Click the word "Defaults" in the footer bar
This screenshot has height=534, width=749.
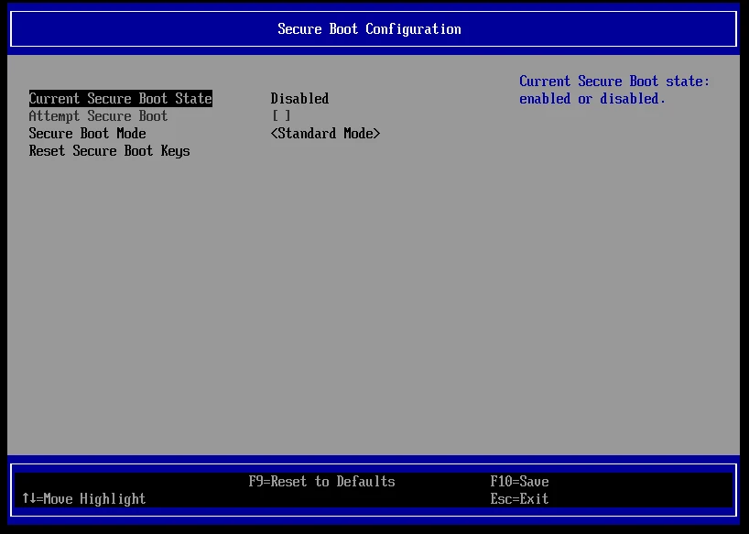[x=365, y=482]
